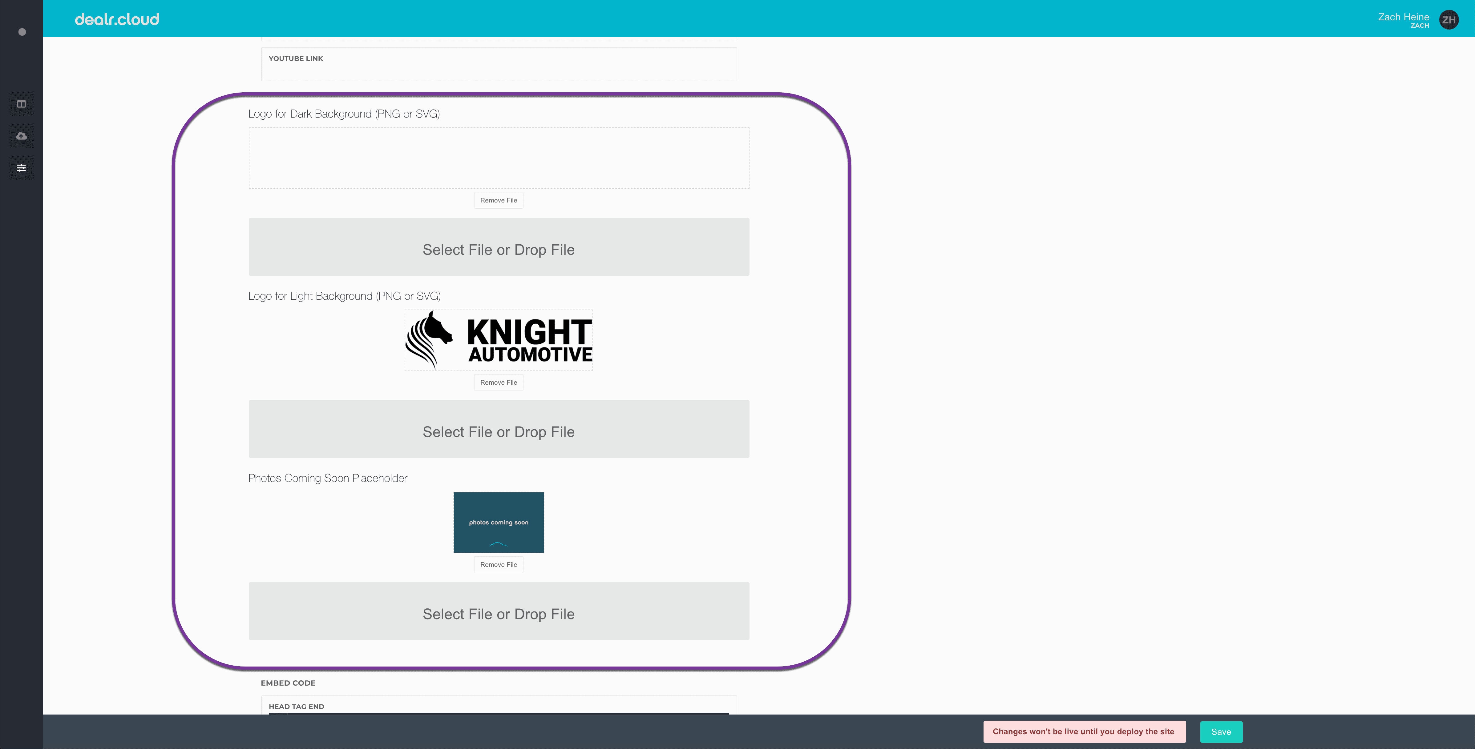
Task: Click the cloud upload deploy icon
Action: pyautogui.click(x=21, y=136)
